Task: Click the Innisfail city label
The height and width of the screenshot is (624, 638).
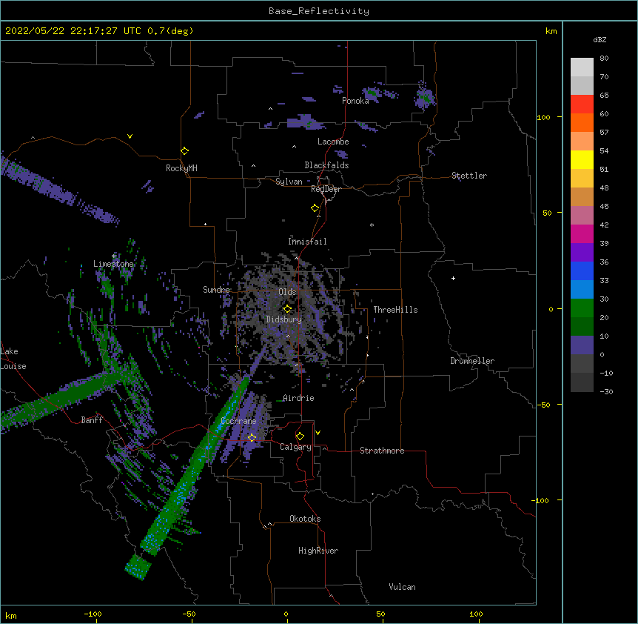Action: 307,242
